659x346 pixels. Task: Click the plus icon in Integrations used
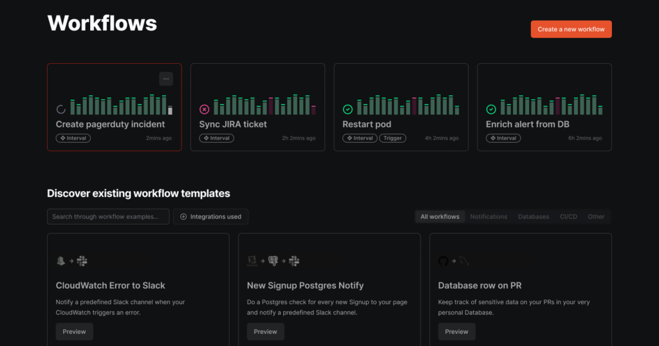pos(183,217)
